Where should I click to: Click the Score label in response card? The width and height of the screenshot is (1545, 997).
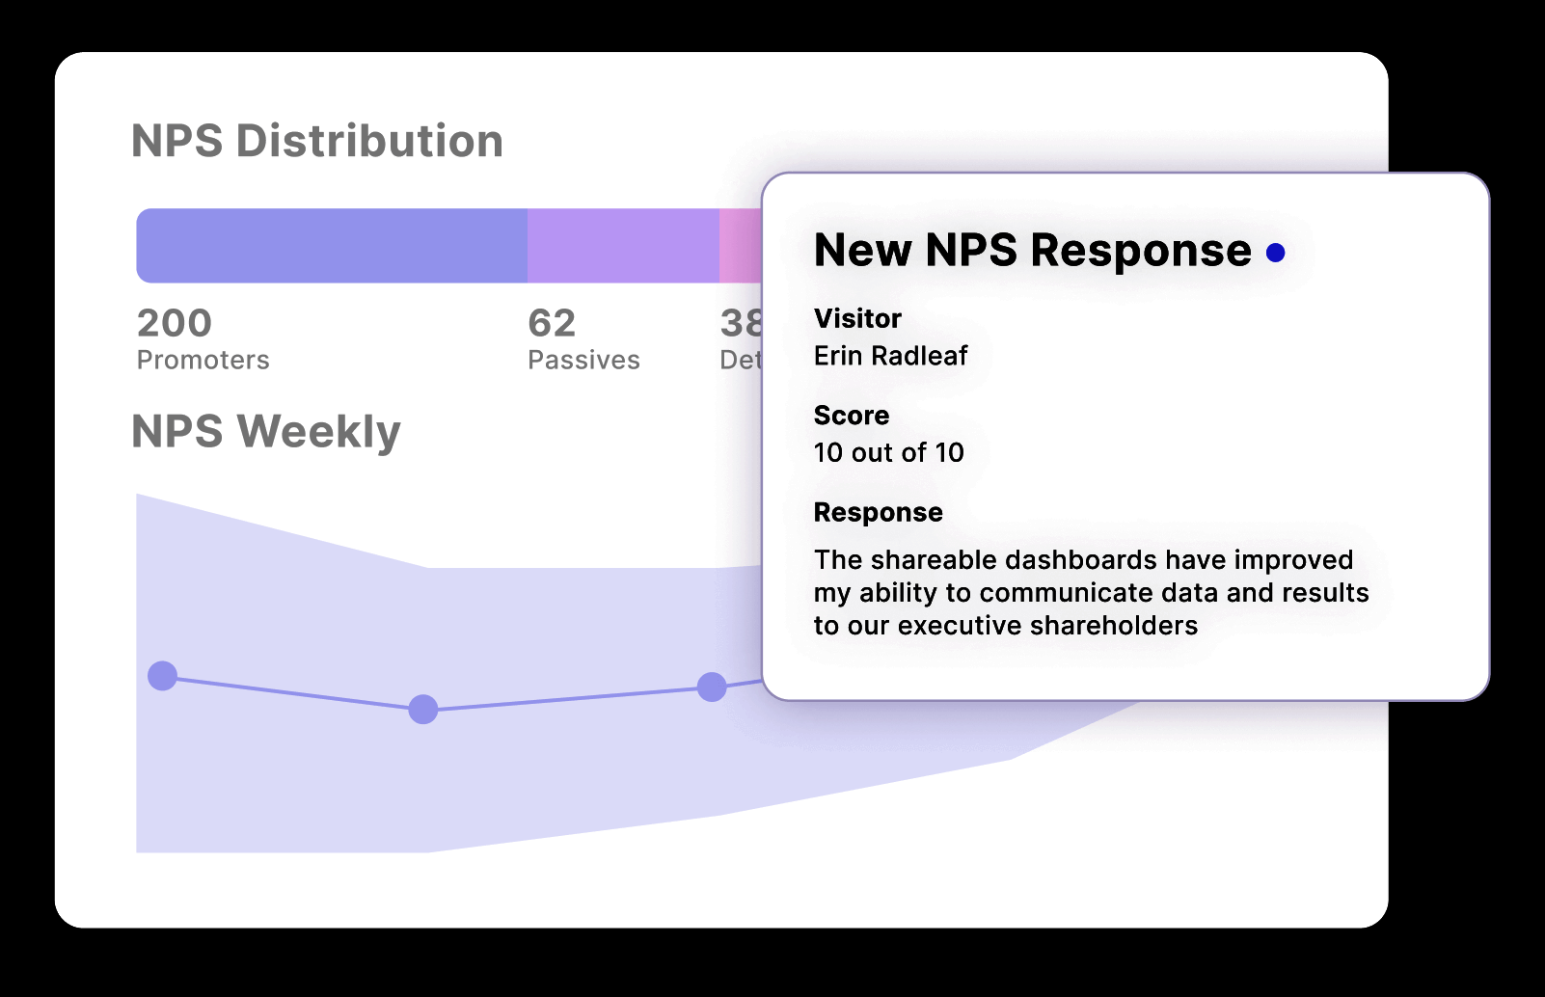[852, 416]
